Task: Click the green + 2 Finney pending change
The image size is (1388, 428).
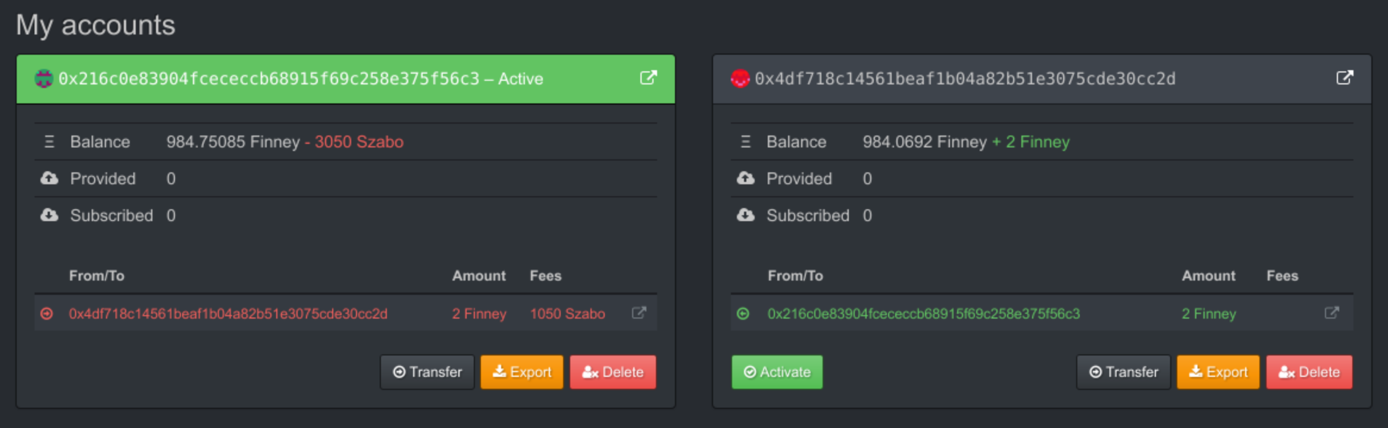Action: 1031,142
